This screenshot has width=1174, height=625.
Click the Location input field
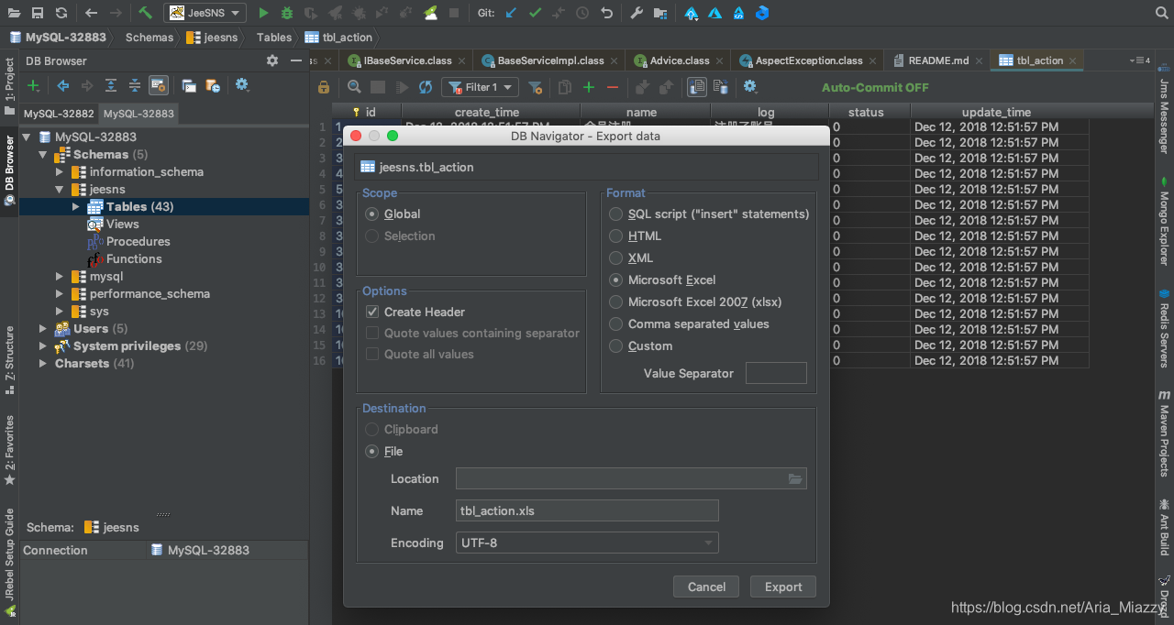[631, 478]
